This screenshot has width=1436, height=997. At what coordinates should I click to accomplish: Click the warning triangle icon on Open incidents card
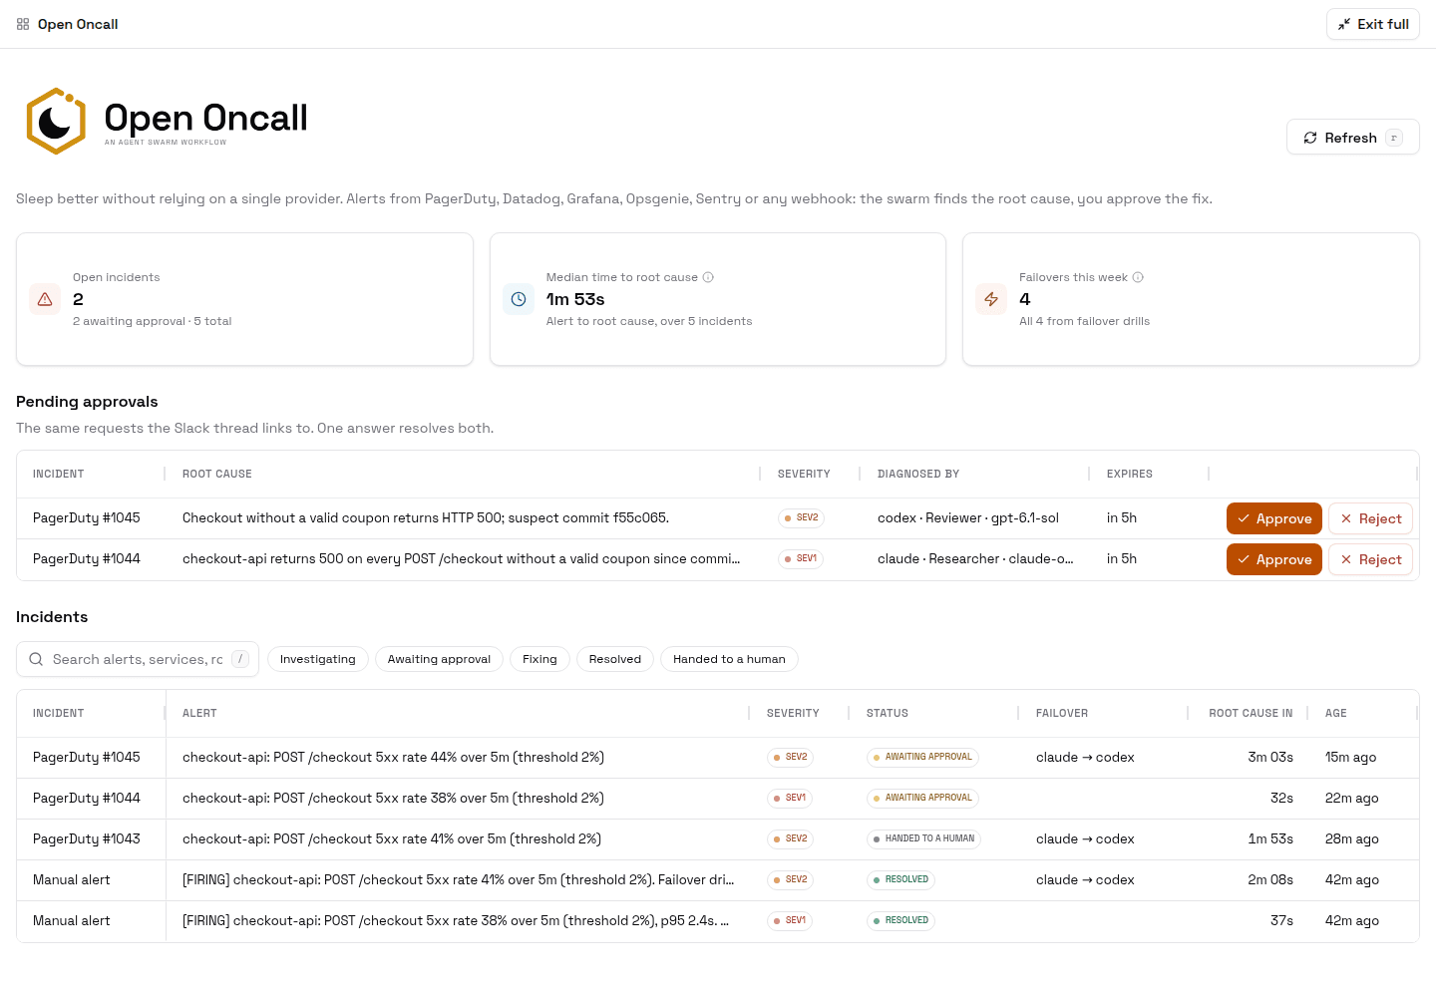pos(45,299)
